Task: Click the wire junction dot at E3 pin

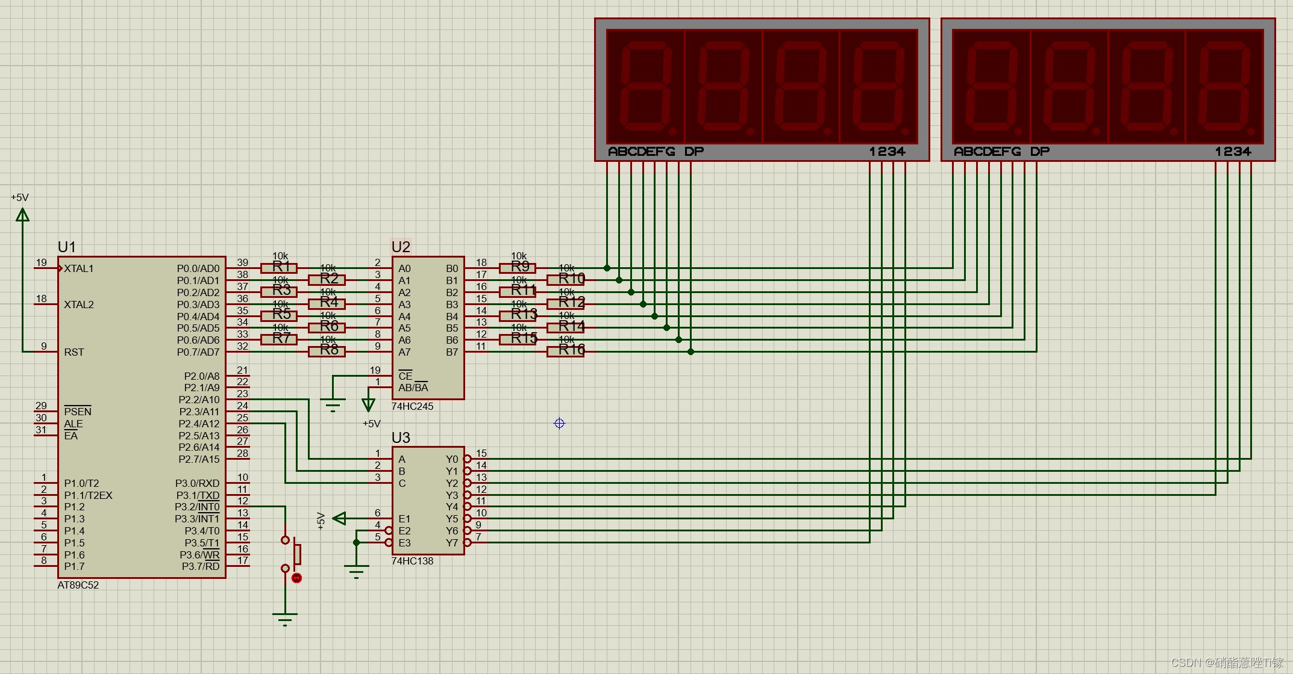Action: pos(356,542)
